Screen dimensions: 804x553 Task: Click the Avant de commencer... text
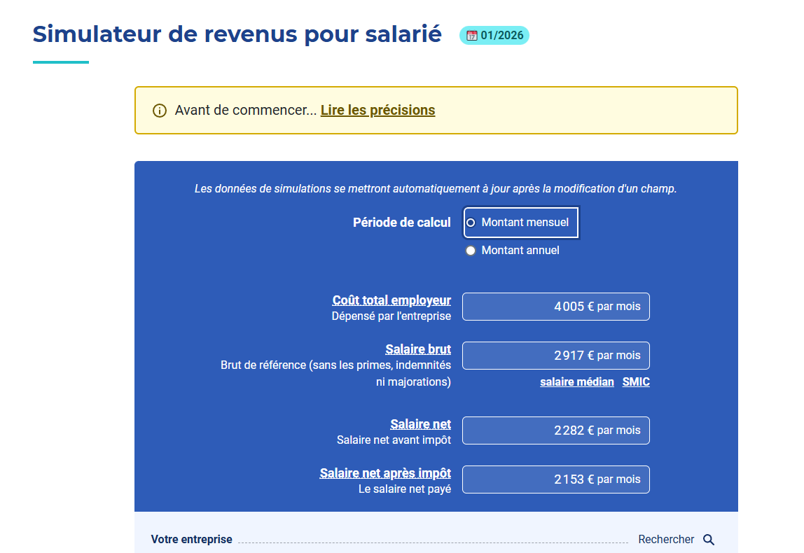point(246,110)
